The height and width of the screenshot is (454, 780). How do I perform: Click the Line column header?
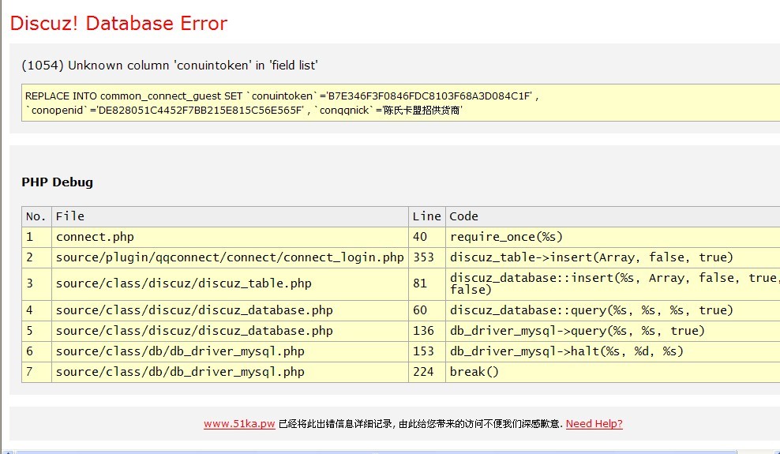[x=426, y=216]
